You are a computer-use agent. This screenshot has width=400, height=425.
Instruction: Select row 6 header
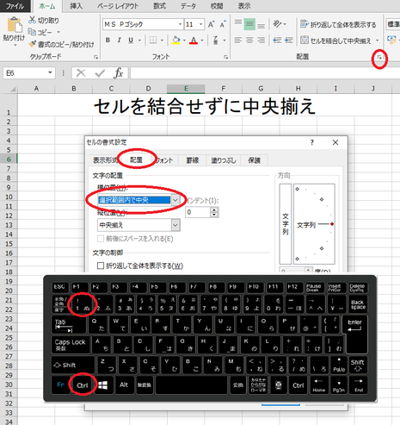(9, 159)
